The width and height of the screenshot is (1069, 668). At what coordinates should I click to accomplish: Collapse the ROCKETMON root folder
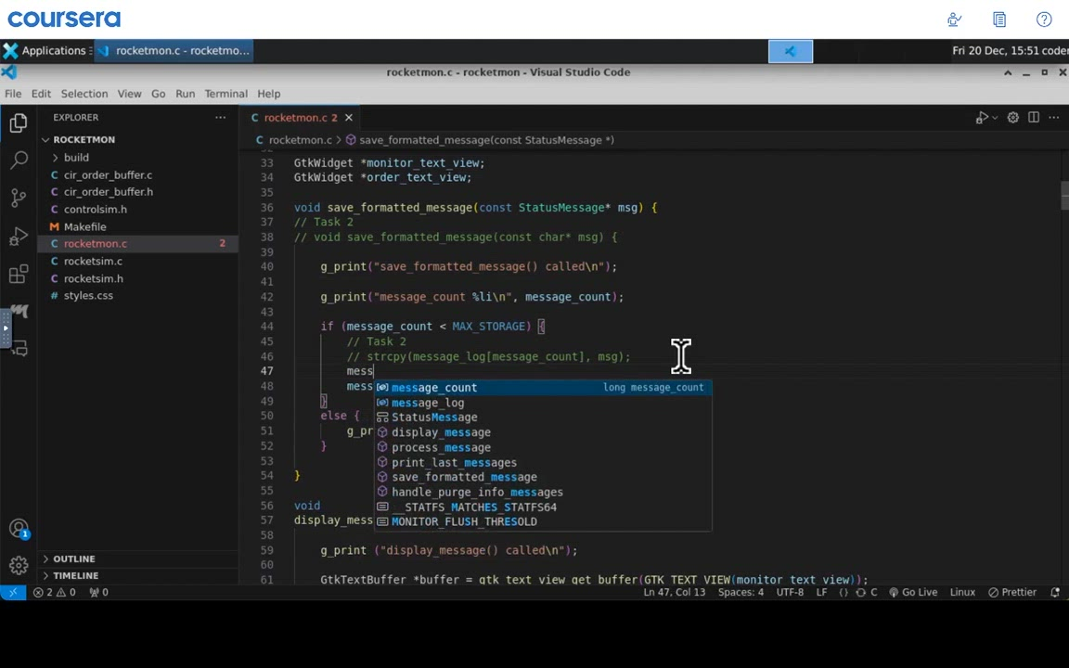pyautogui.click(x=84, y=139)
